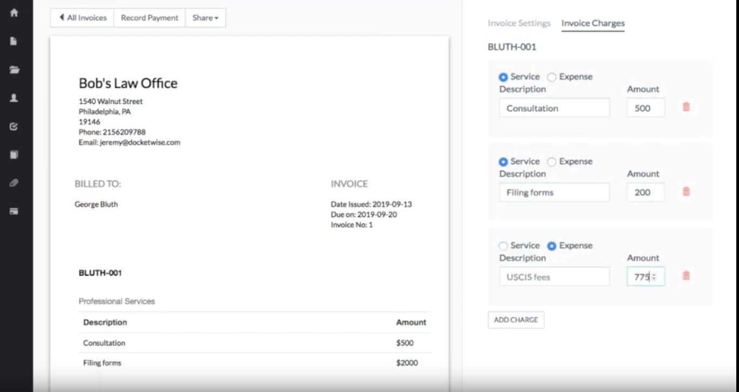Click Record Payment in the toolbar
Viewport: 739px width, 392px height.
[149, 18]
